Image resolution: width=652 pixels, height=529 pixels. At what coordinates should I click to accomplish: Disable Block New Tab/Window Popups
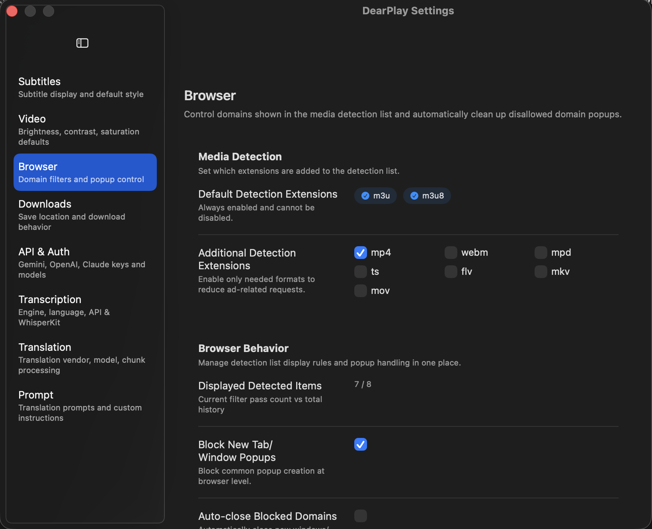(x=361, y=444)
